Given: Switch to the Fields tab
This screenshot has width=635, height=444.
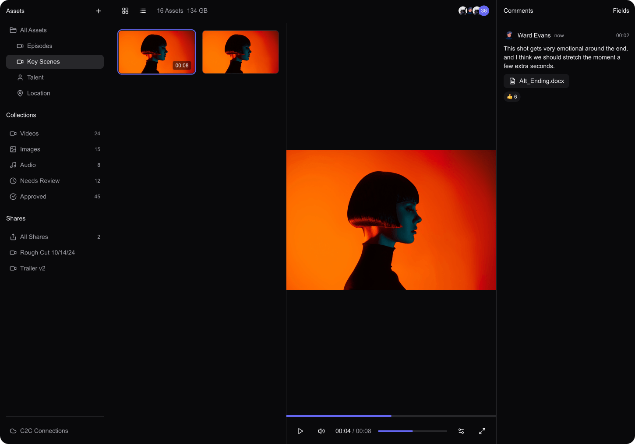Looking at the screenshot, I should tap(621, 11).
